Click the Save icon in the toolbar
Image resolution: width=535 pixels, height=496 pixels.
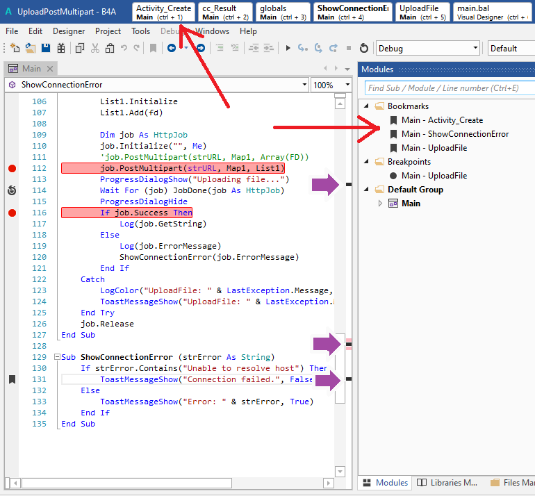tap(46, 48)
